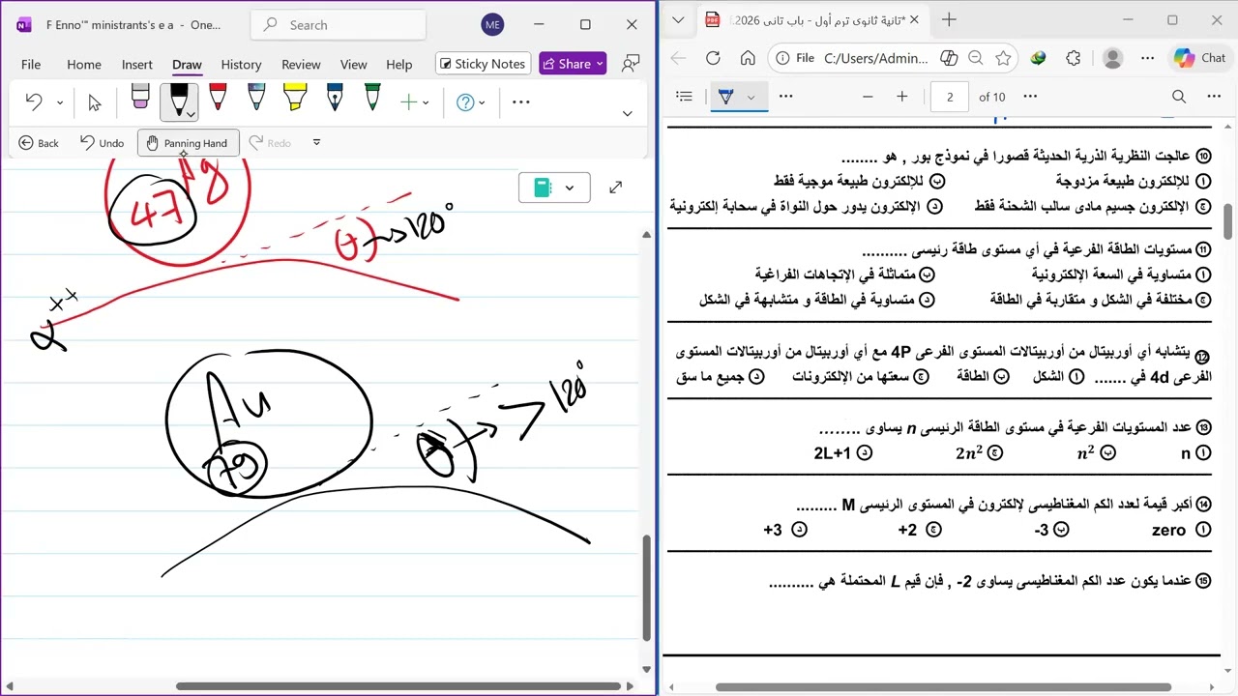
Task: Open PDF table of contents icon
Action: click(684, 96)
